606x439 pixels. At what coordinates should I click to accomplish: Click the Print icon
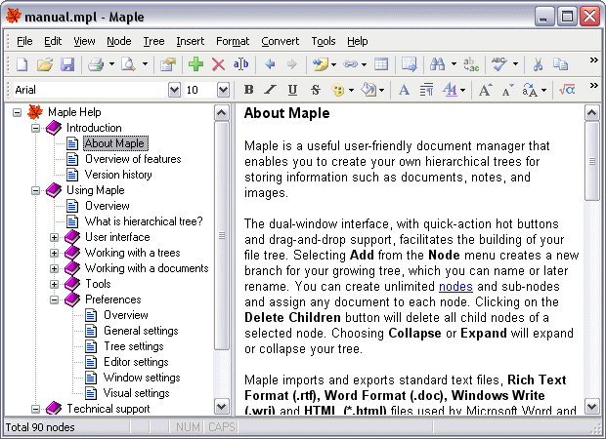[x=96, y=64]
